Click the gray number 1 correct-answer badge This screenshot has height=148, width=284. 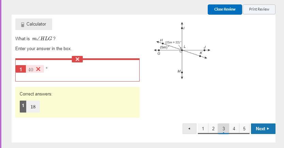[x=23, y=106]
